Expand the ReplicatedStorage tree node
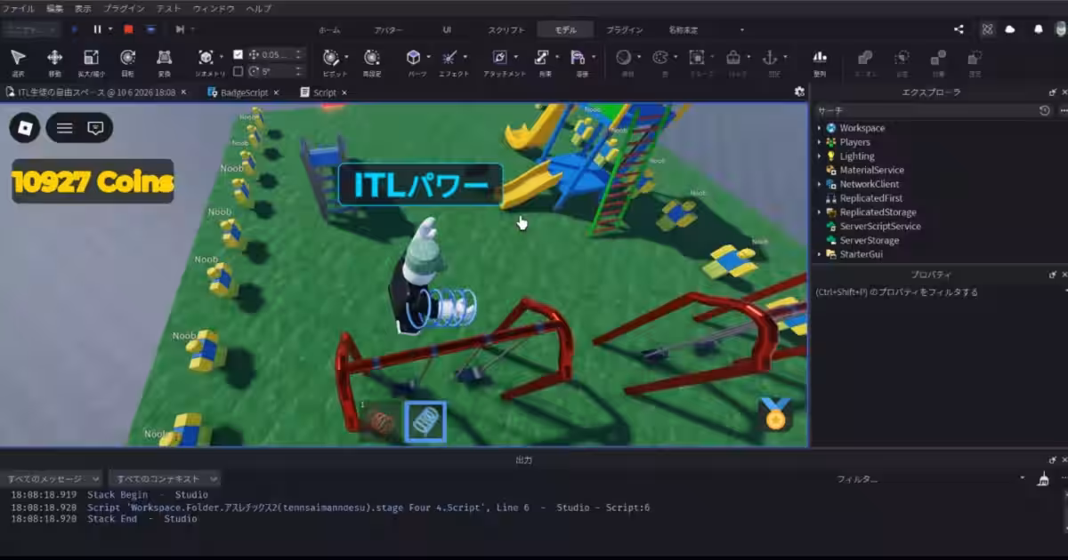Viewport: 1068px width, 560px height. (819, 212)
